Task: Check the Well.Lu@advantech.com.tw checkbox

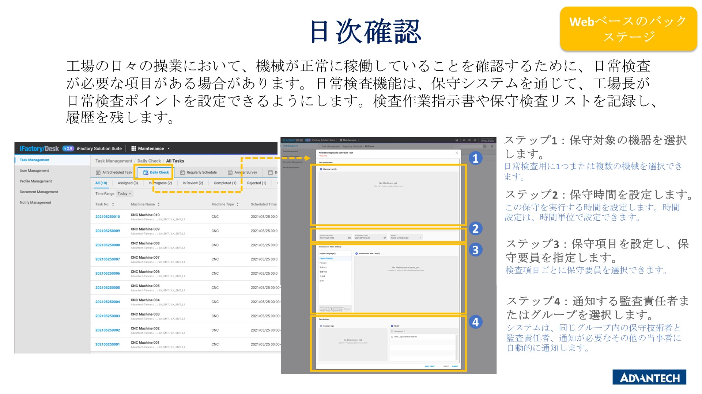Action: (392, 337)
